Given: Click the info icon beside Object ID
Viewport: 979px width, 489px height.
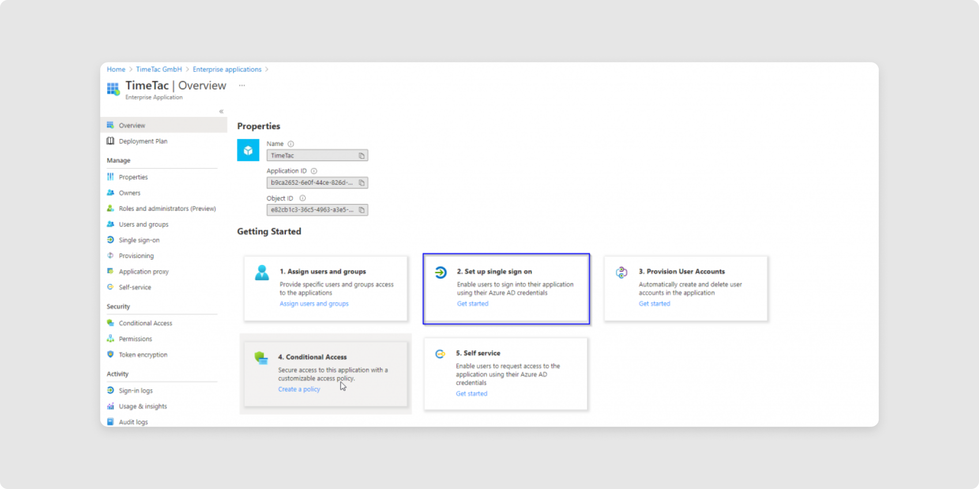Looking at the screenshot, I should point(303,199).
